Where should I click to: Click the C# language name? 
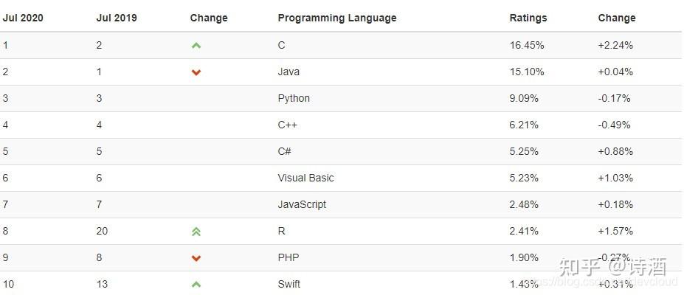284,151
